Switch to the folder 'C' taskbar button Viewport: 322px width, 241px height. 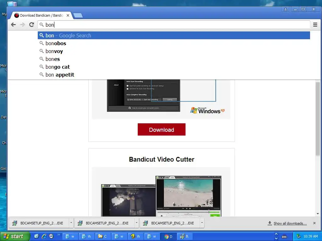[x=103, y=237]
